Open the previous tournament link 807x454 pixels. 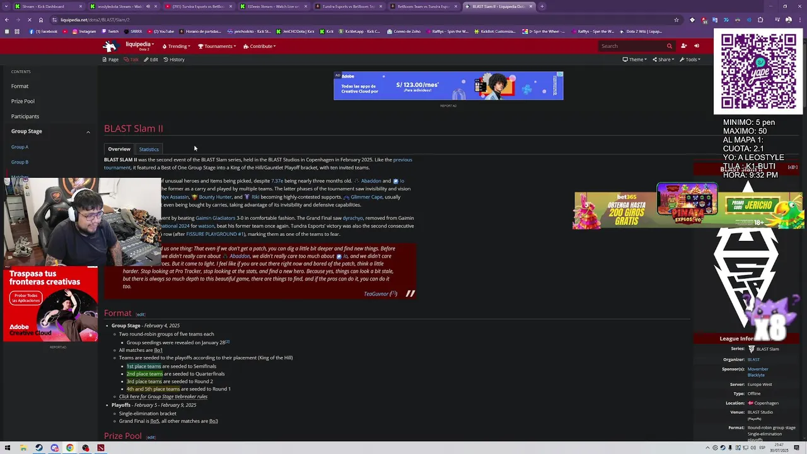[402, 160]
